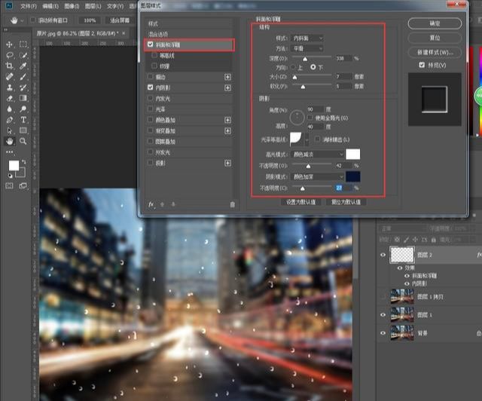Uncheck the 斜面和浮雕 checkbox
The width and height of the screenshot is (482, 401).
[x=150, y=44]
